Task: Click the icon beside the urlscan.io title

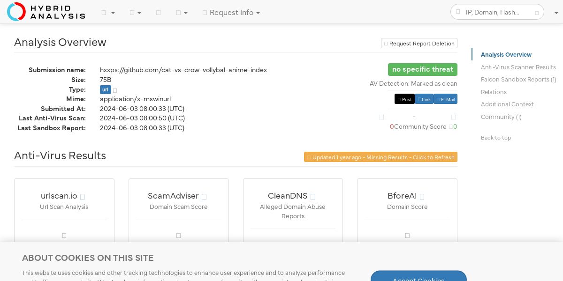Action: tap(83, 197)
